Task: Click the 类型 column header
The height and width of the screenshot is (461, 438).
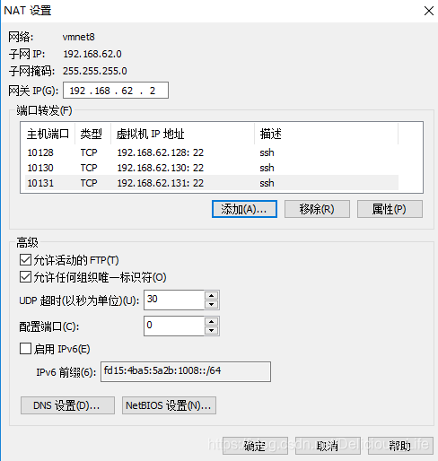Action: coord(92,134)
